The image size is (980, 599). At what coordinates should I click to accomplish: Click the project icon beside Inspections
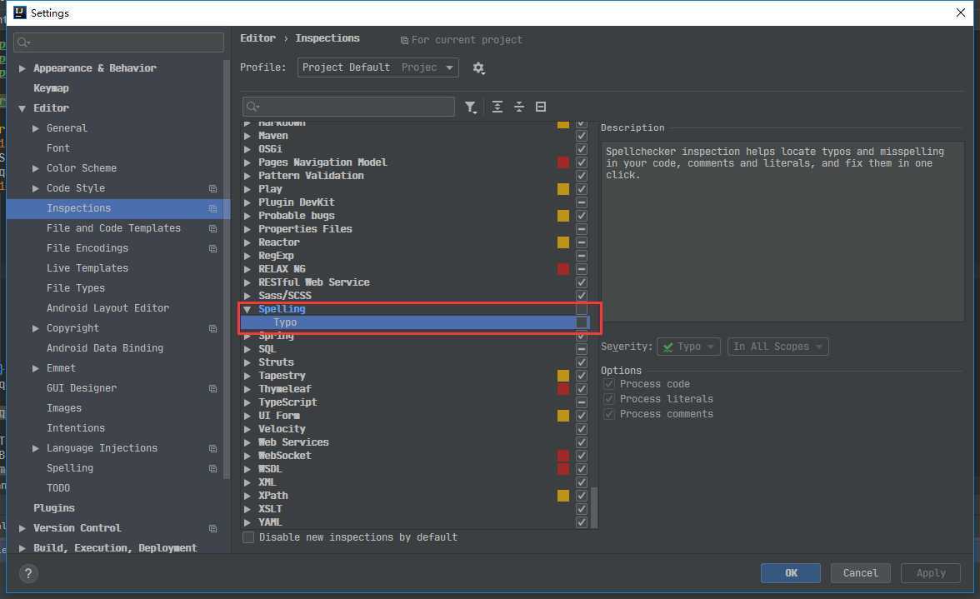212,208
